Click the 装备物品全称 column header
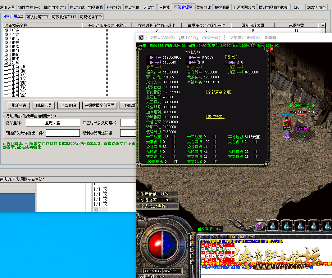 43,25
